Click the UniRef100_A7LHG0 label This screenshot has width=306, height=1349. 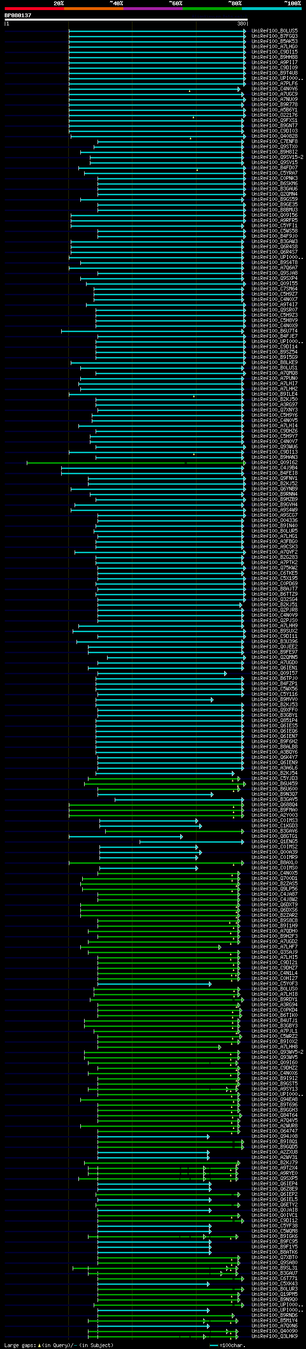pos(274,46)
